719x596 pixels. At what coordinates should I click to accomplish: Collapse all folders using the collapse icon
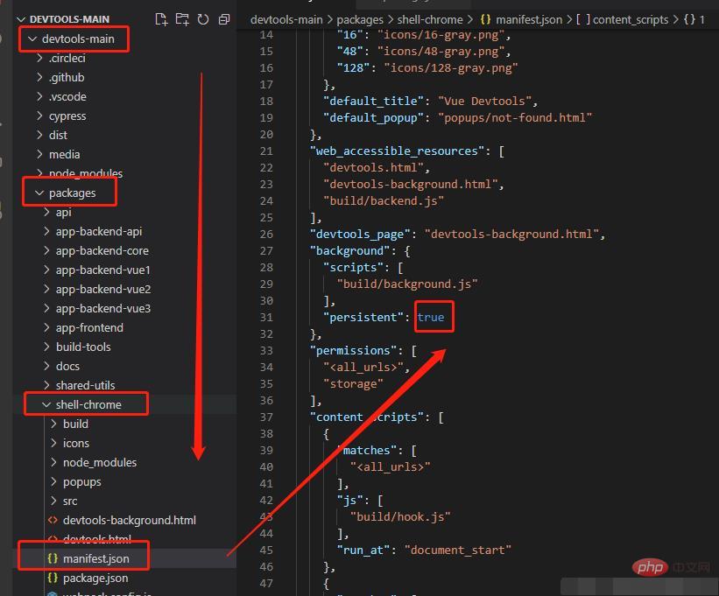point(224,20)
